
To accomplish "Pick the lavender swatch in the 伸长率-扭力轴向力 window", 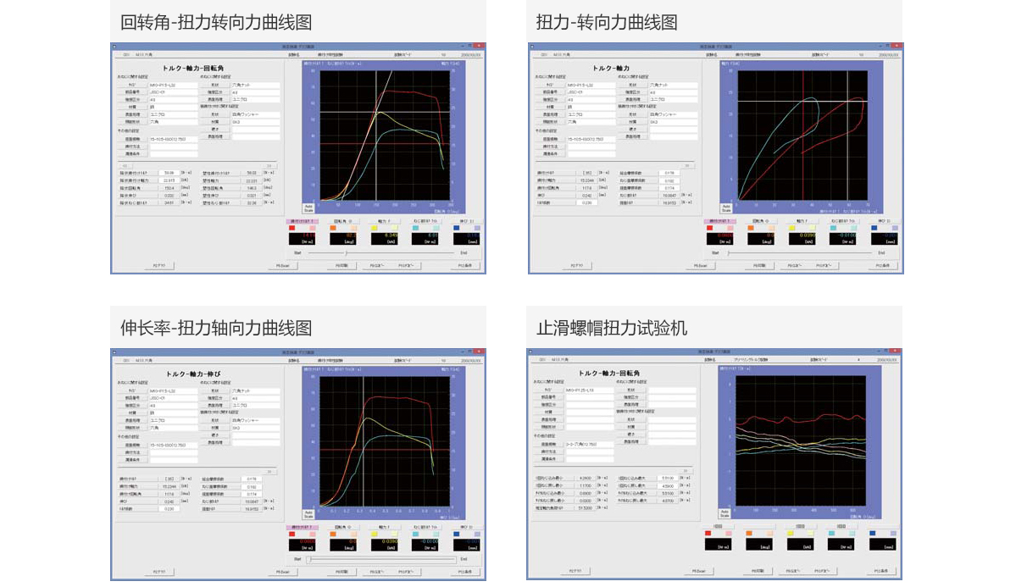I will click(478, 534).
